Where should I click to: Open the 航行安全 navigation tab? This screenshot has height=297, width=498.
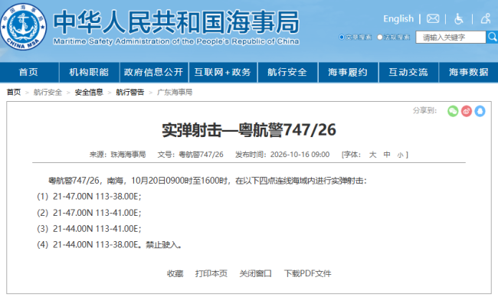[287, 73]
